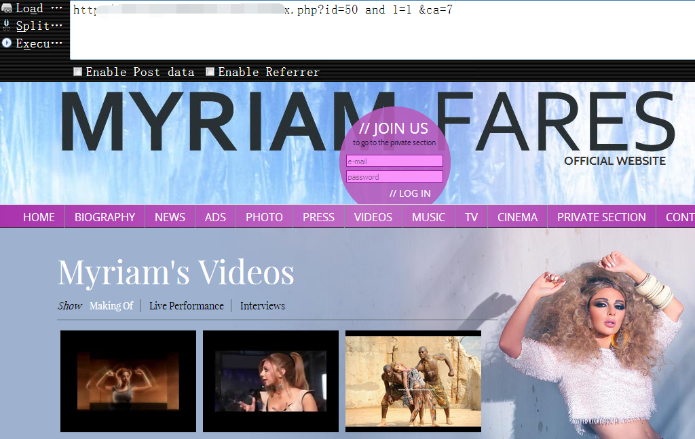Click the Split URL icon
The width and height of the screenshot is (695, 439).
(6, 26)
